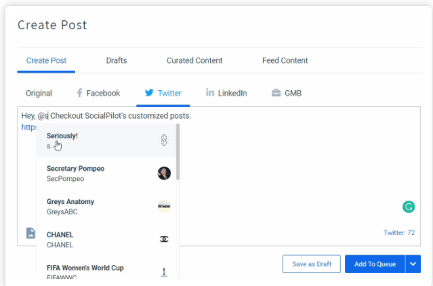Image resolution: width=433 pixels, height=286 pixels.
Task: Select the Twitter post tab
Action: (x=163, y=94)
